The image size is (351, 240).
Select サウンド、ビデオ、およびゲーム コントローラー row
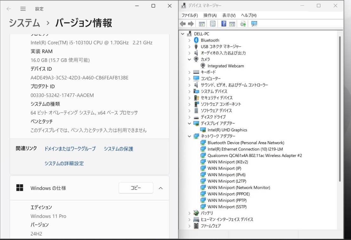(234, 85)
